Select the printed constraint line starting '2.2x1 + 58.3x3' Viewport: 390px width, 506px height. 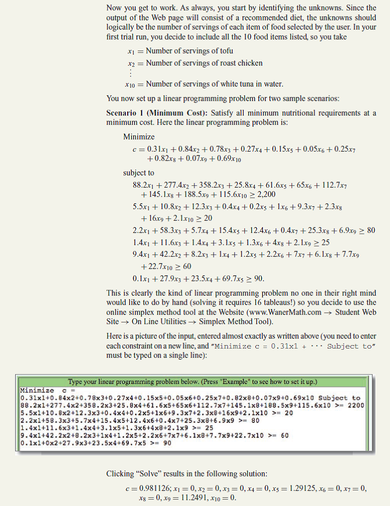click(x=254, y=231)
